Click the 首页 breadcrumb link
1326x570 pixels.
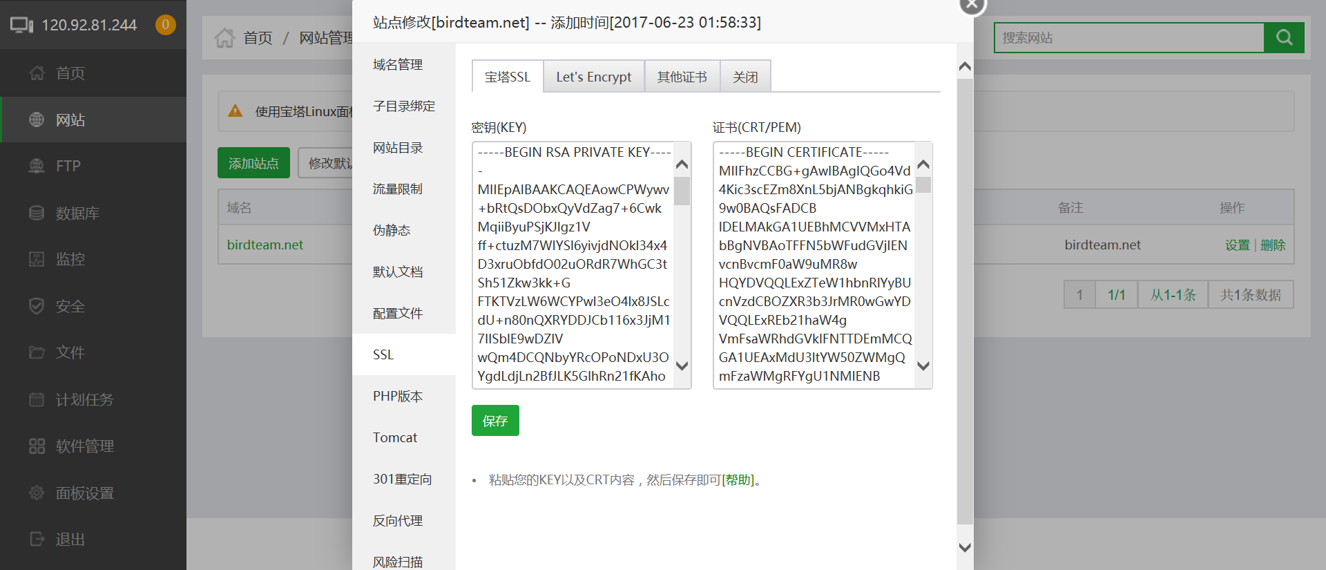[x=258, y=37]
